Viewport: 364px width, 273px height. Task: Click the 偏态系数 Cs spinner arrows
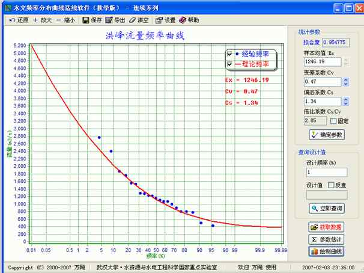[x=346, y=102]
